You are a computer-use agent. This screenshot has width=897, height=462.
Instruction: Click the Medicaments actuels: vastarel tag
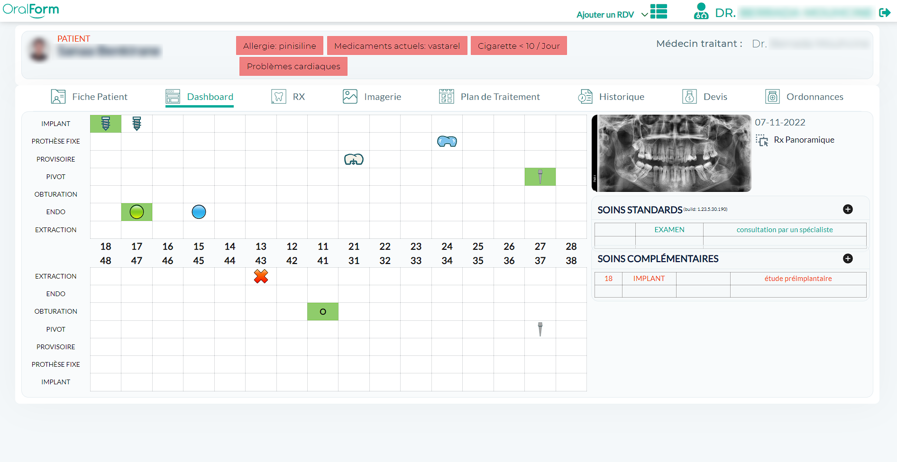(x=397, y=45)
